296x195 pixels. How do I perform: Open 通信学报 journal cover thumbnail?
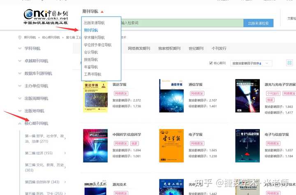[x=171, y=96]
